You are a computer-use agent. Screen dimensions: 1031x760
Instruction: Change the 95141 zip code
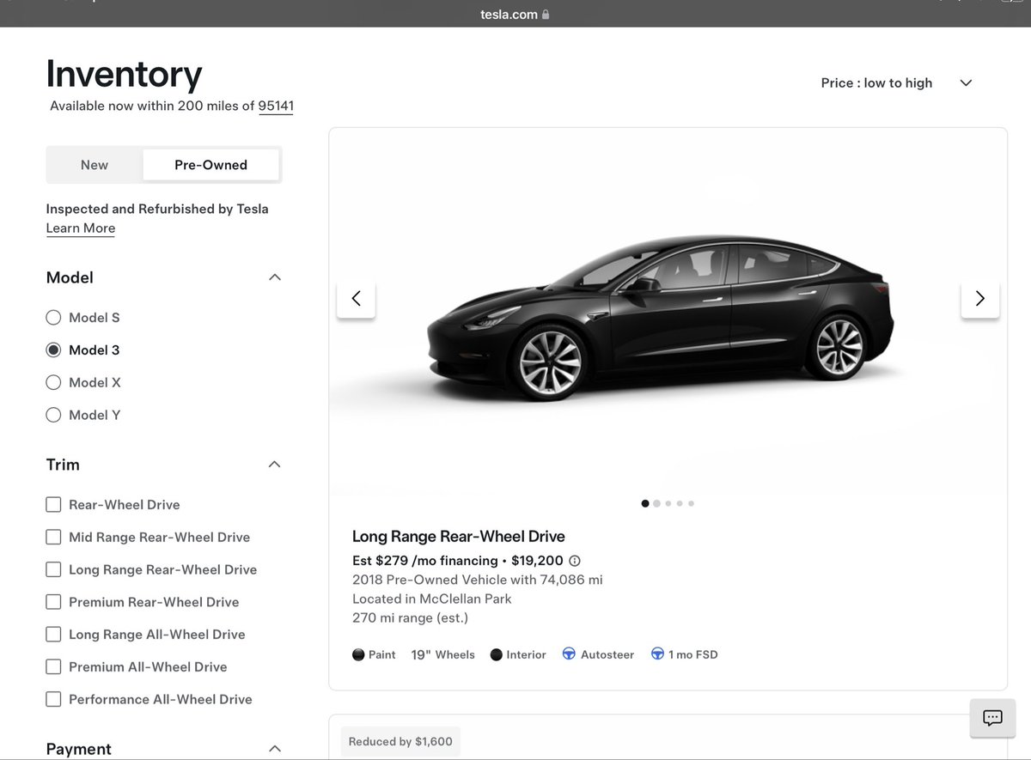pyautogui.click(x=276, y=106)
